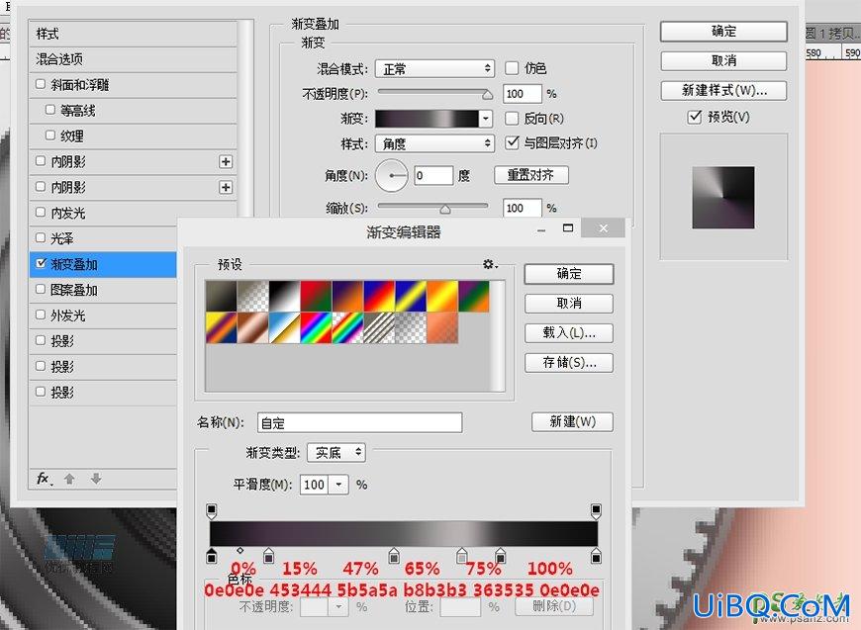Click the 重置对齐 button

click(531, 175)
